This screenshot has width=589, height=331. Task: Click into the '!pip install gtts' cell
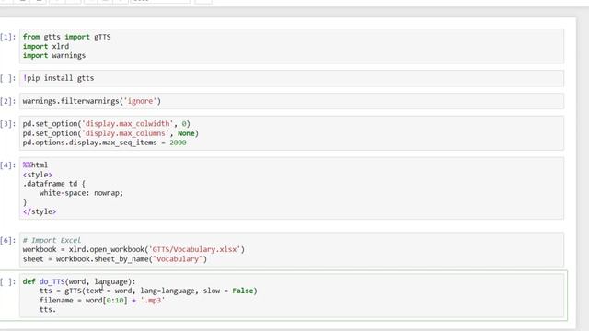pyautogui.click(x=292, y=78)
